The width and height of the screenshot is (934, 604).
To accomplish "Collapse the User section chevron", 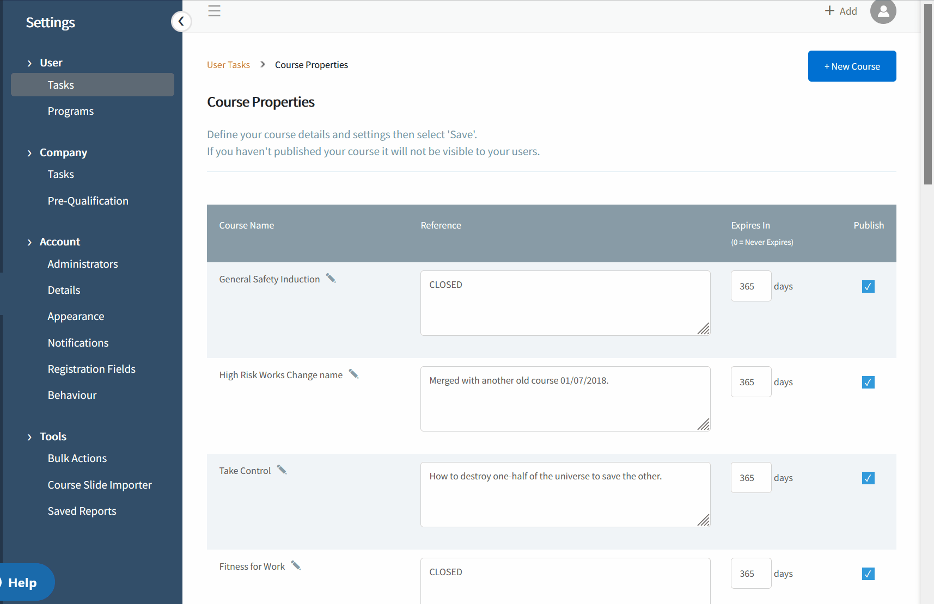I will pyautogui.click(x=29, y=63).
